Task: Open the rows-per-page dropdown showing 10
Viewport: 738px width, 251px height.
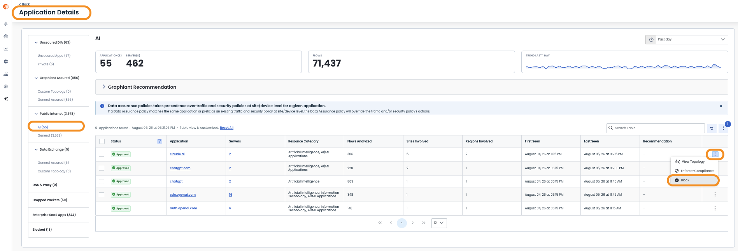Action: pyautogui.click(x=439, y=223)
